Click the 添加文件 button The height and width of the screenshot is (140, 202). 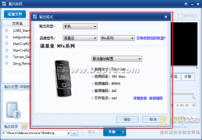15,14
